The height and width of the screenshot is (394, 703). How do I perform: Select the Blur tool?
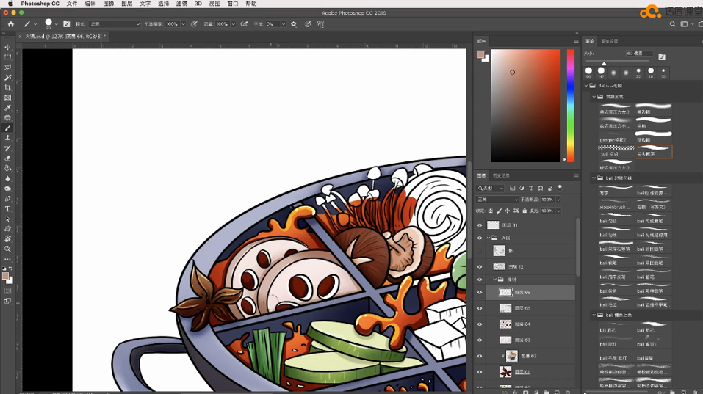point(7,178)
